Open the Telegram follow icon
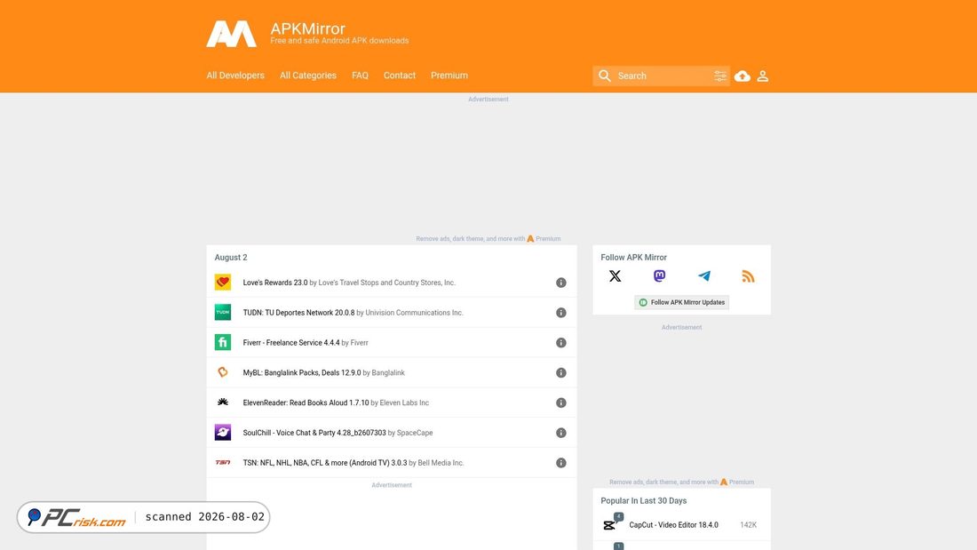Image resolution: width=977 pixels, height=550 pixels. (x=704, y=275)
